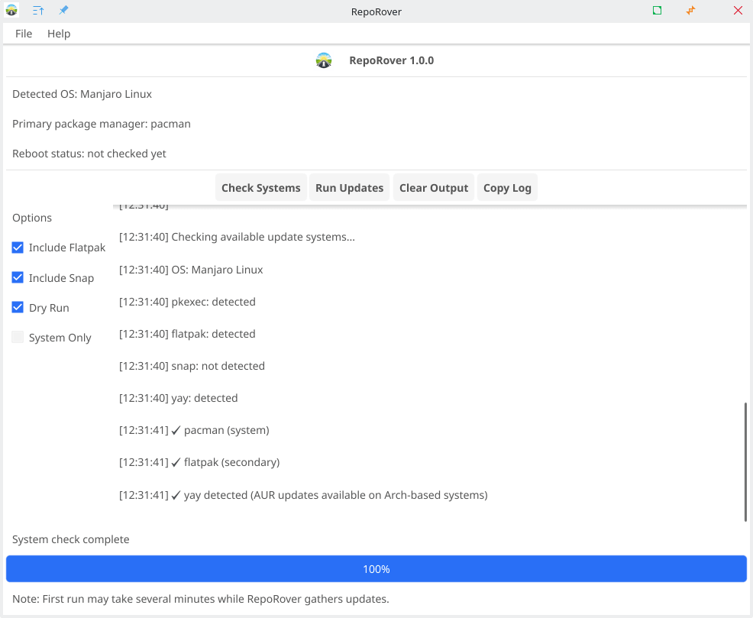Click the 100% blue progress bar

click(x=376, y=569)
